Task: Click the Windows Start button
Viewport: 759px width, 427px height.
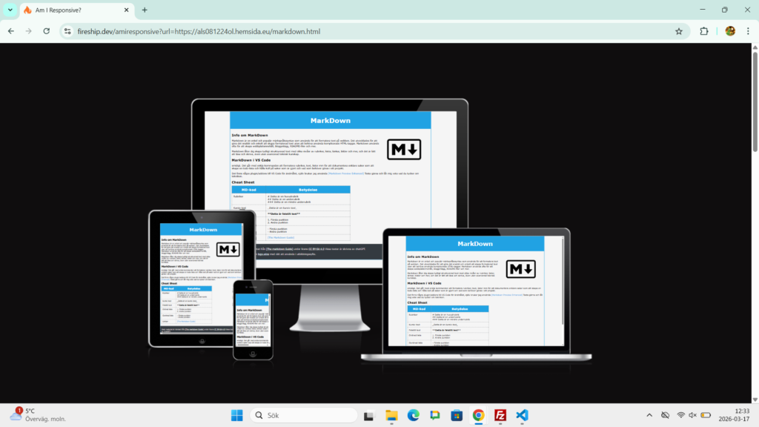Action: [x=236, y=415]
